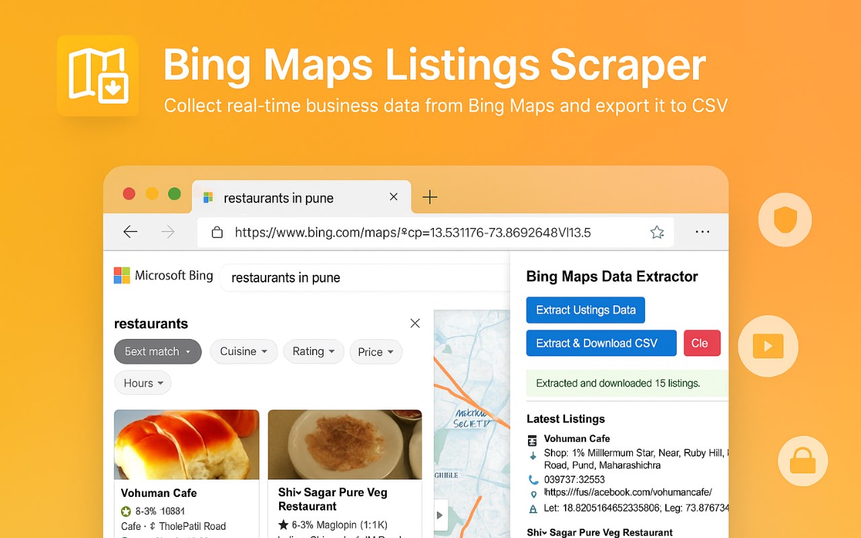The image size is (861, 538).
Task: Click the location pin icon beside Facebook link
Action: click(533, 494)
